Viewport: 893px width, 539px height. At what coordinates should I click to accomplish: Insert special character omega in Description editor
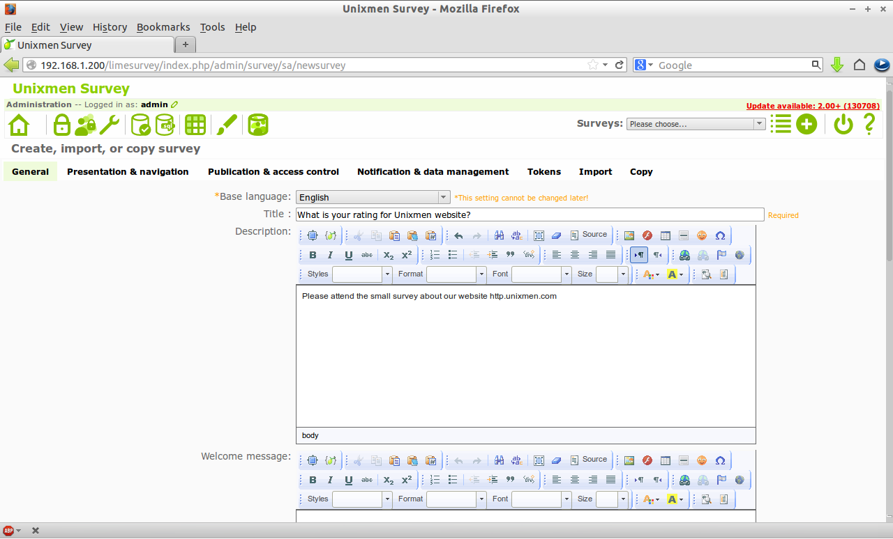click(x=720, y=235)
